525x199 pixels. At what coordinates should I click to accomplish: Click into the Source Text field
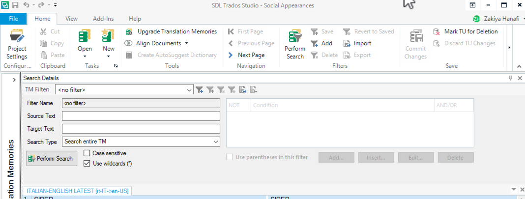(141, 116)
